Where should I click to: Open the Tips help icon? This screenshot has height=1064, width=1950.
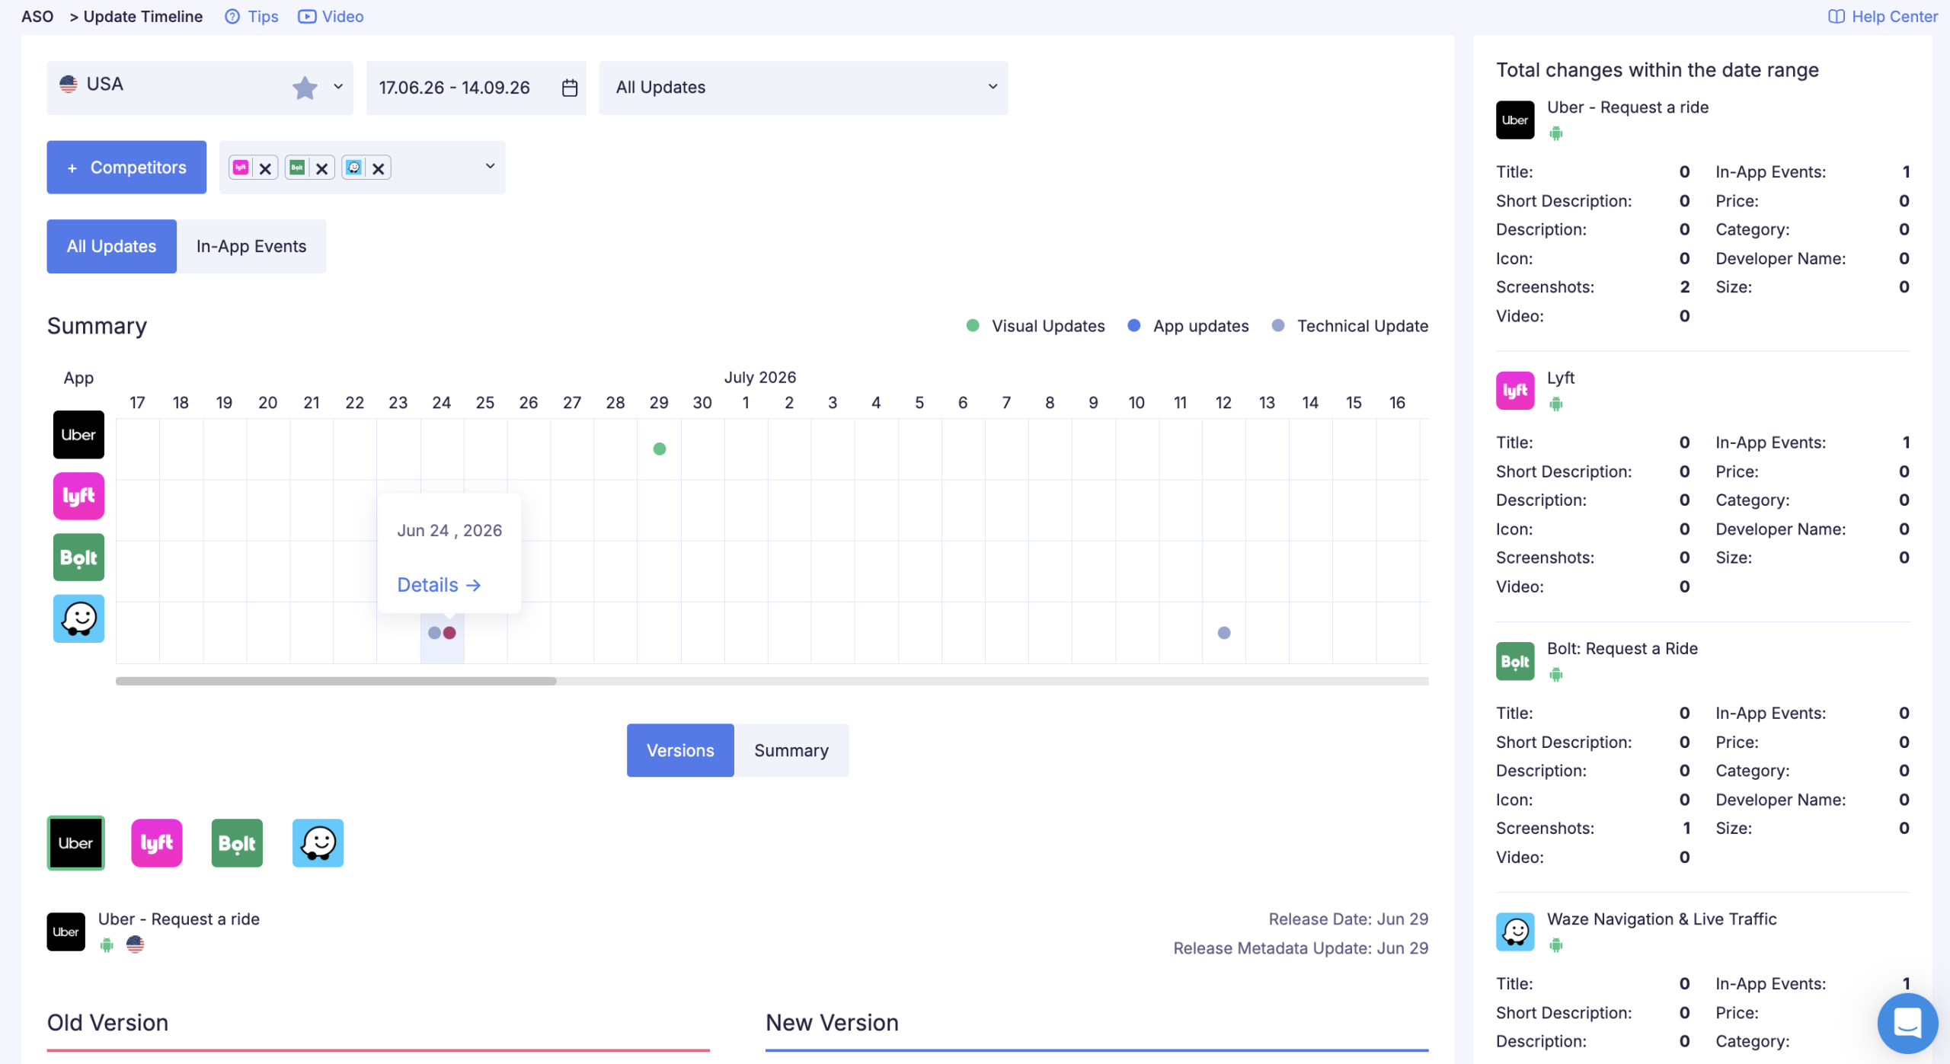tap(232, 17)
